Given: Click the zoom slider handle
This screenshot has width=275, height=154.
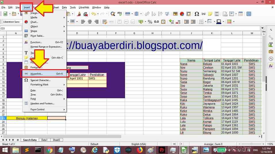Looking at the screenshot, I should click(x=251, y=144).
